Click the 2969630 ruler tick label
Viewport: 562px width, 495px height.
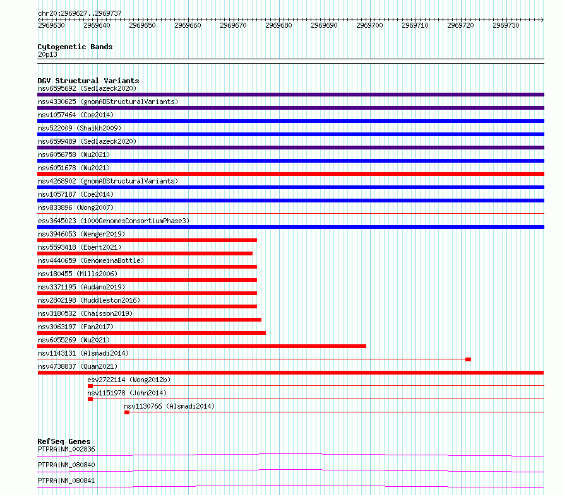51,25
